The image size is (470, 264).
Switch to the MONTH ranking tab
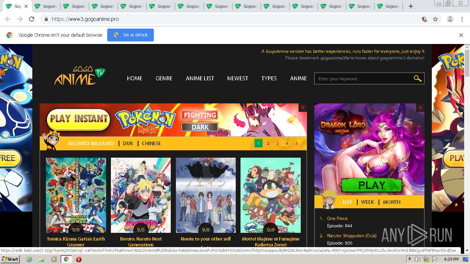[x=392, y=202]
